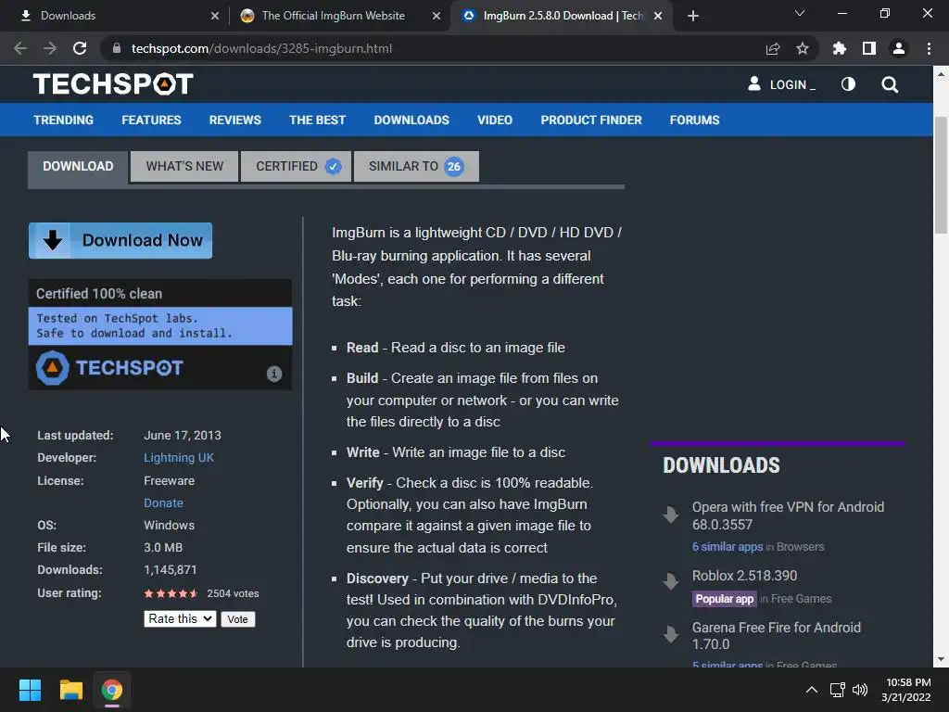
Task: Click the TechSpot certified badge logo
Action: point(109,367)
